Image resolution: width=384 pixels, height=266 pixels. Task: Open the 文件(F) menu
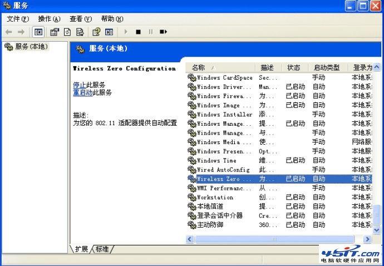pos(18,19)
